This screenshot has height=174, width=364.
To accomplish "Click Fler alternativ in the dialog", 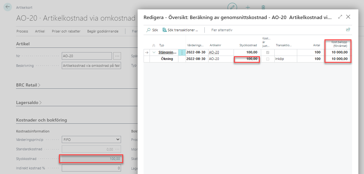I will click(x=222, y=30).
